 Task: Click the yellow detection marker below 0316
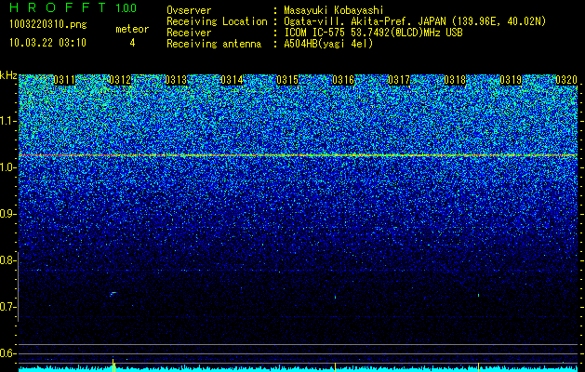click(x=335, y=366)
